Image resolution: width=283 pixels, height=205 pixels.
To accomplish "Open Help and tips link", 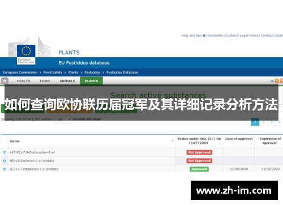I will pyautogui.click(x=191, y=36).
